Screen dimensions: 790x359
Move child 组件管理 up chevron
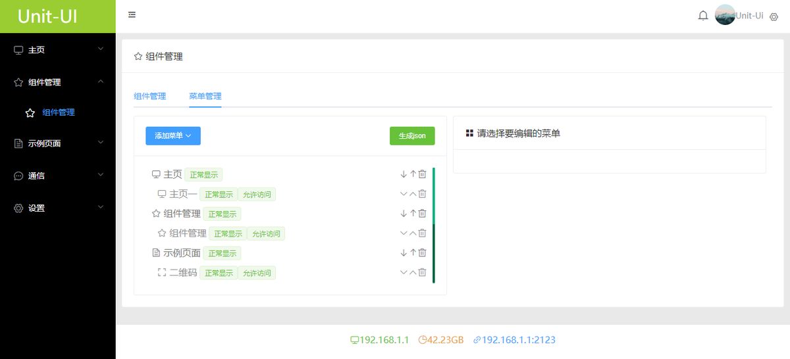413,233
